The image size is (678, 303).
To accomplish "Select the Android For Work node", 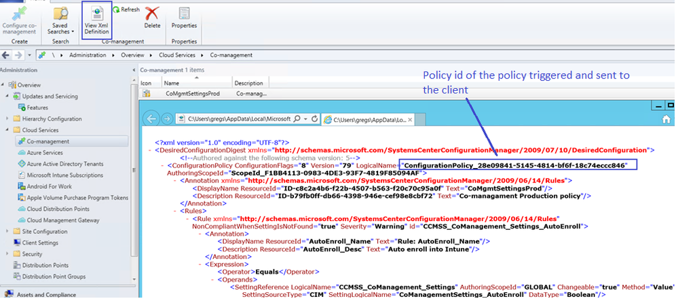I will [x=50, y=186].
